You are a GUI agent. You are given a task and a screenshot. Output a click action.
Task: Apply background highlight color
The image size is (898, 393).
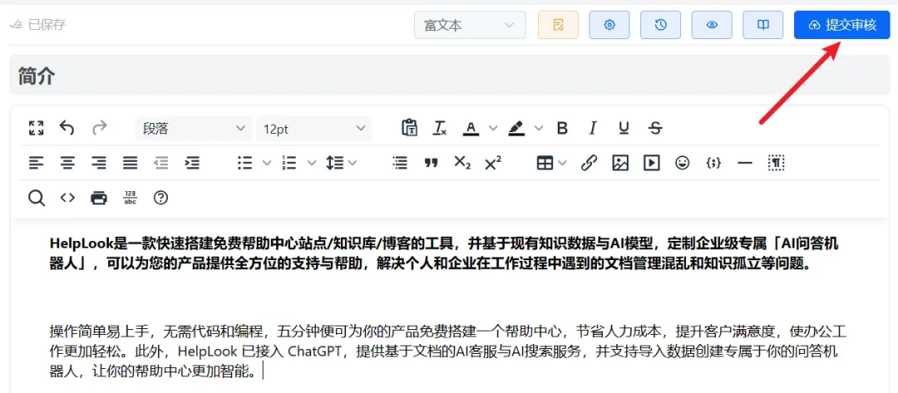click(x=516, y=128)
